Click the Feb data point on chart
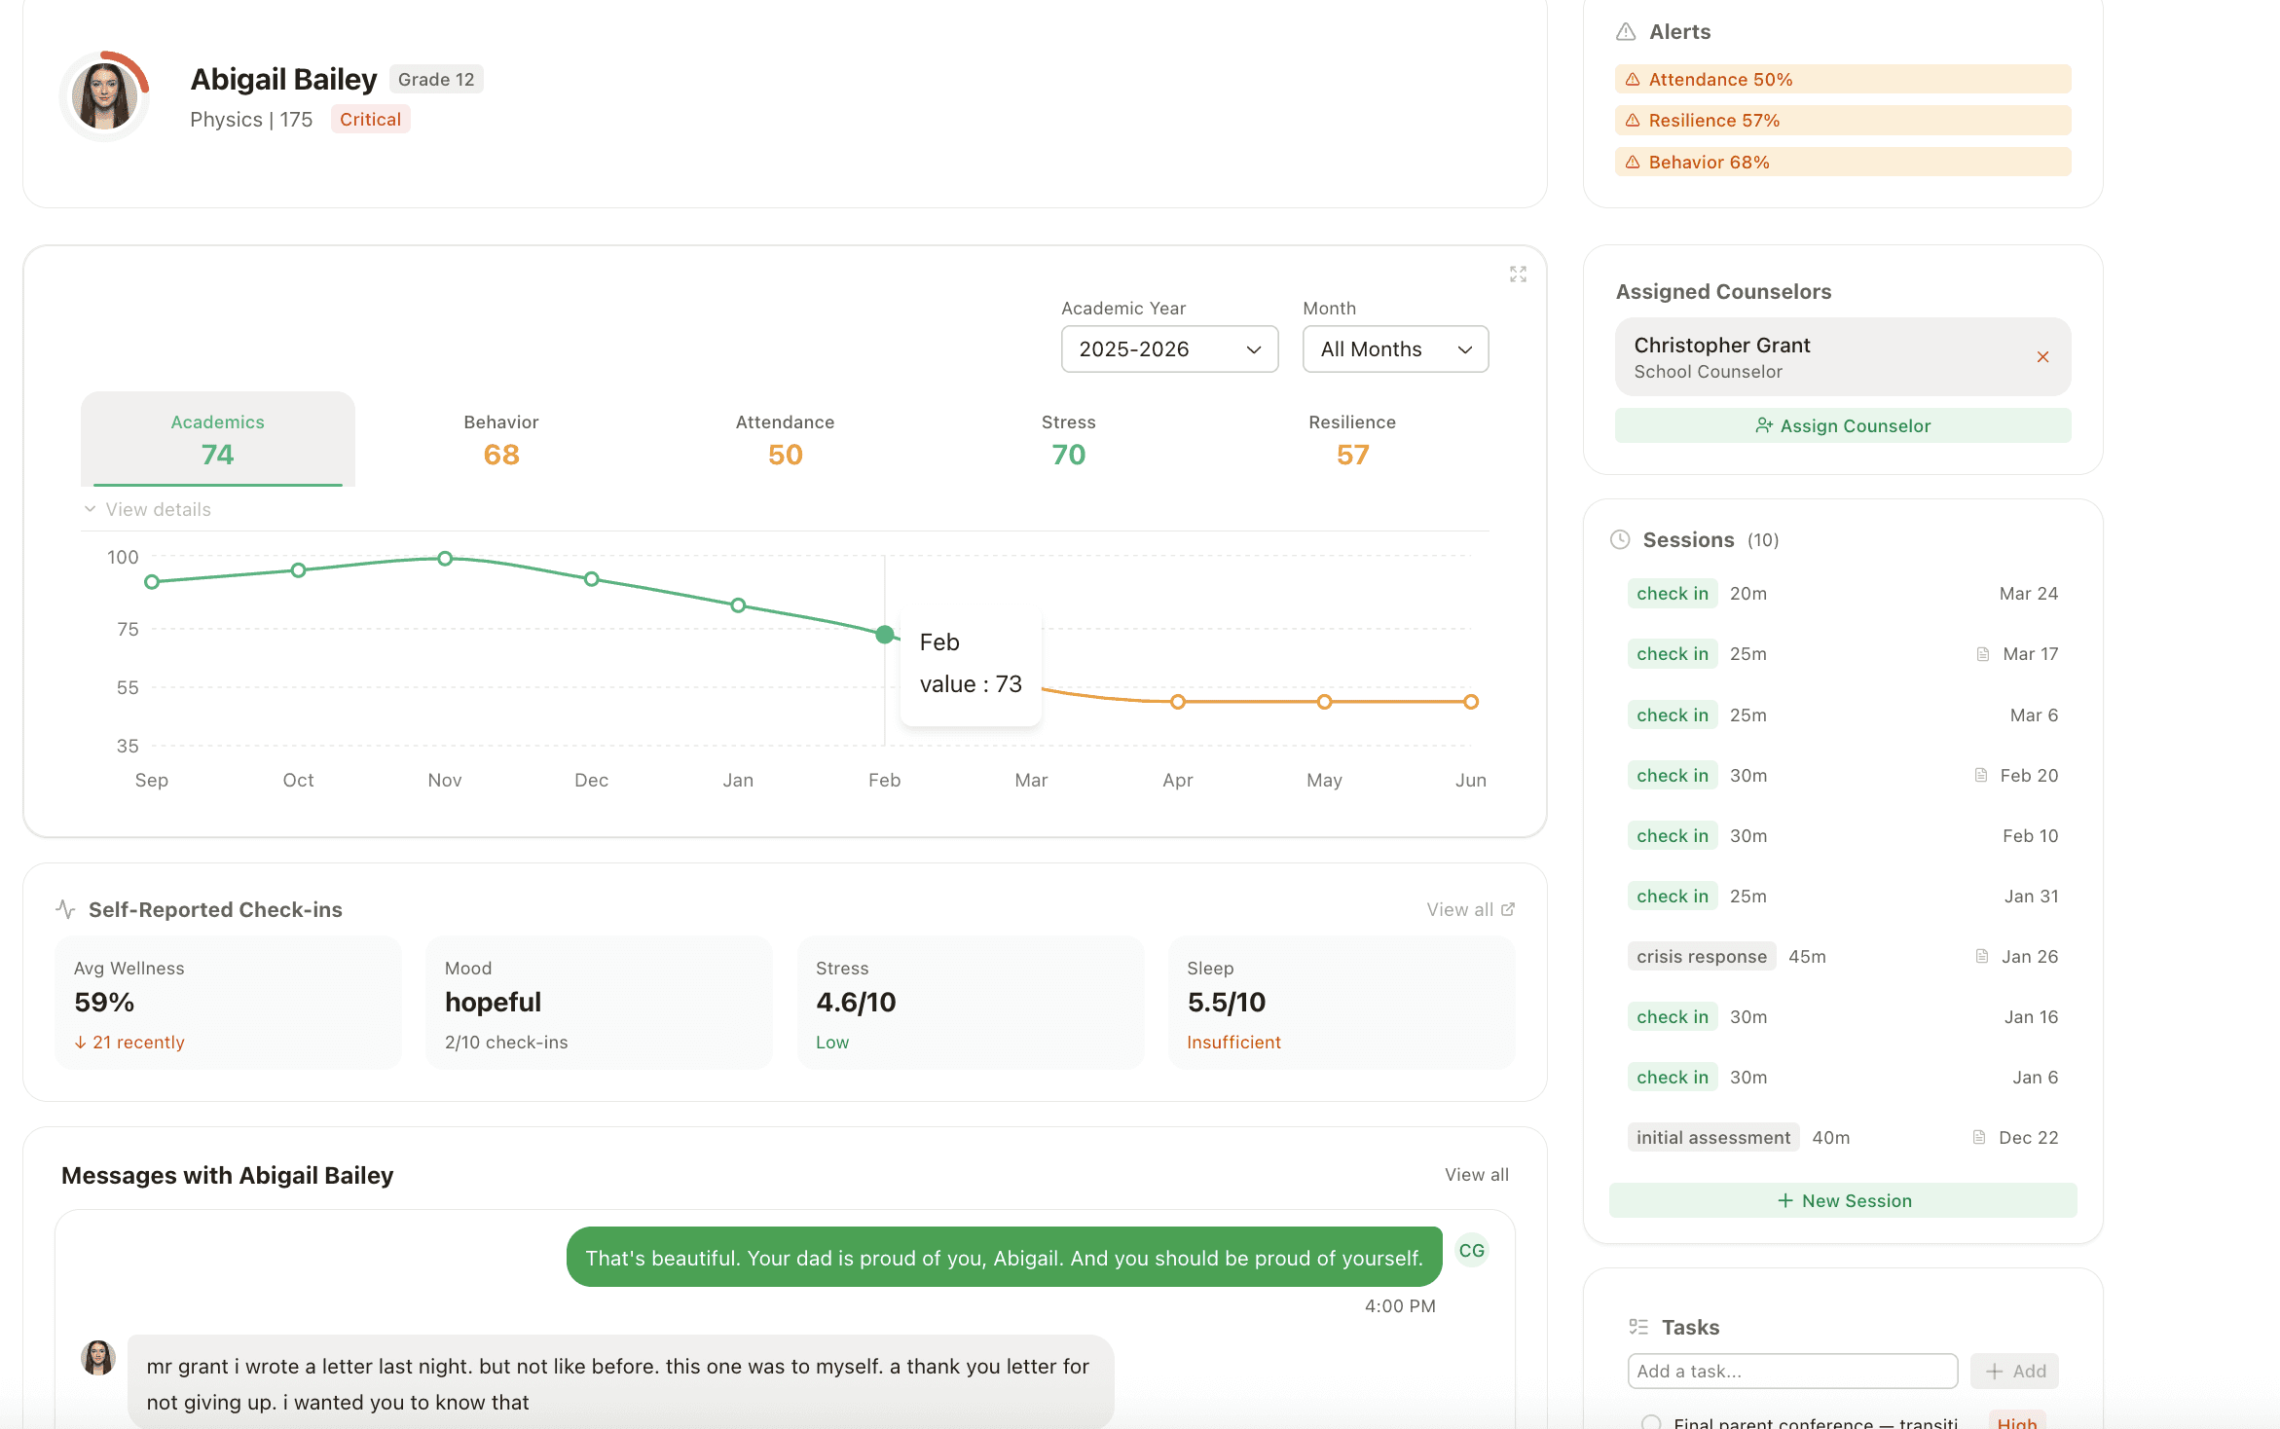The height and width of the screenshot is (1429, 2280). (884, 635)
